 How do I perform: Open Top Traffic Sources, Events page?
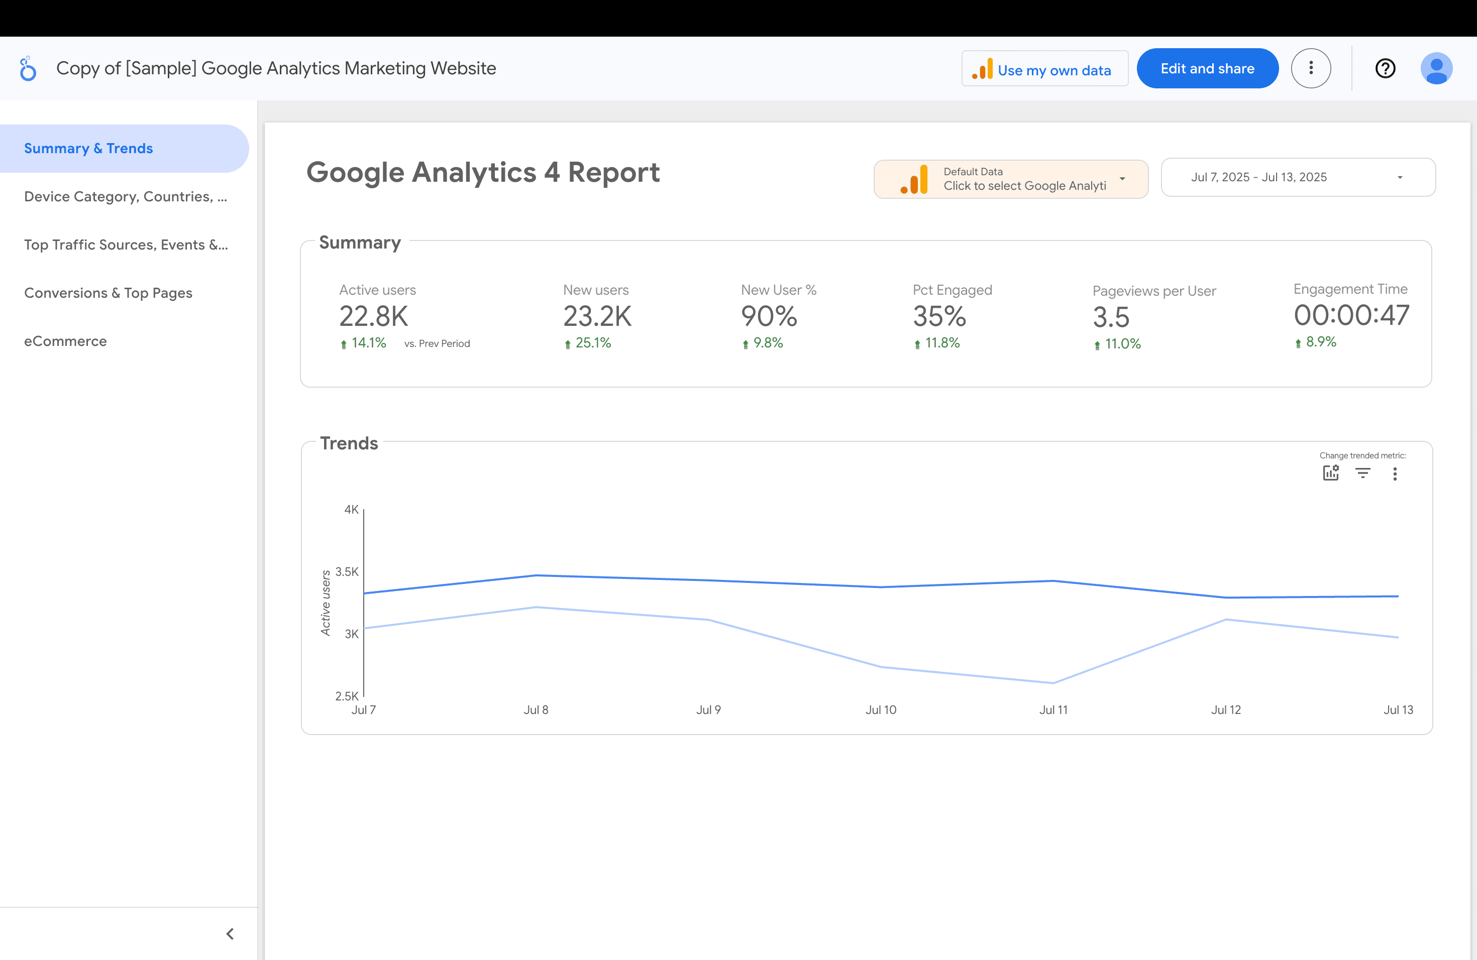[x=126, y=245]
